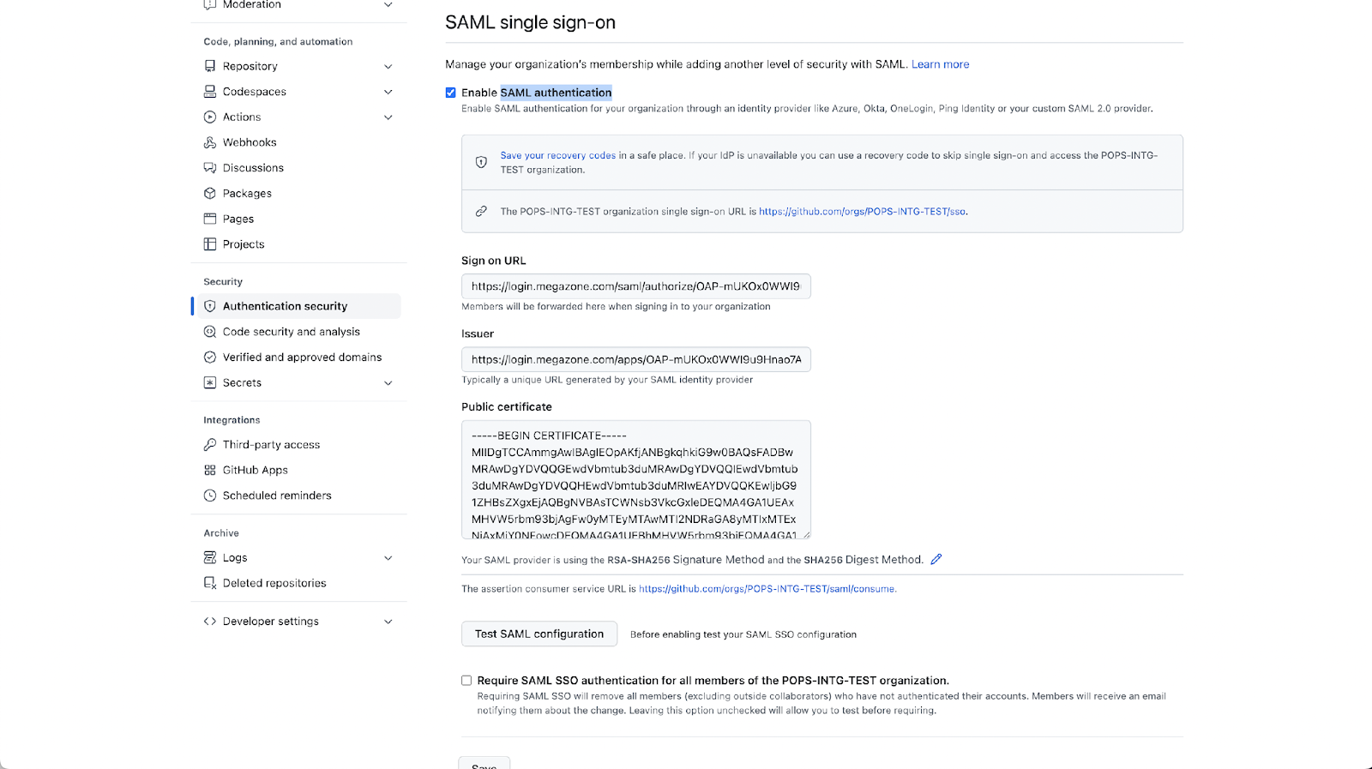Open Code security and analysis settings
The width and height of the screenshot is (1372, 769).
[x=291, y=332]
